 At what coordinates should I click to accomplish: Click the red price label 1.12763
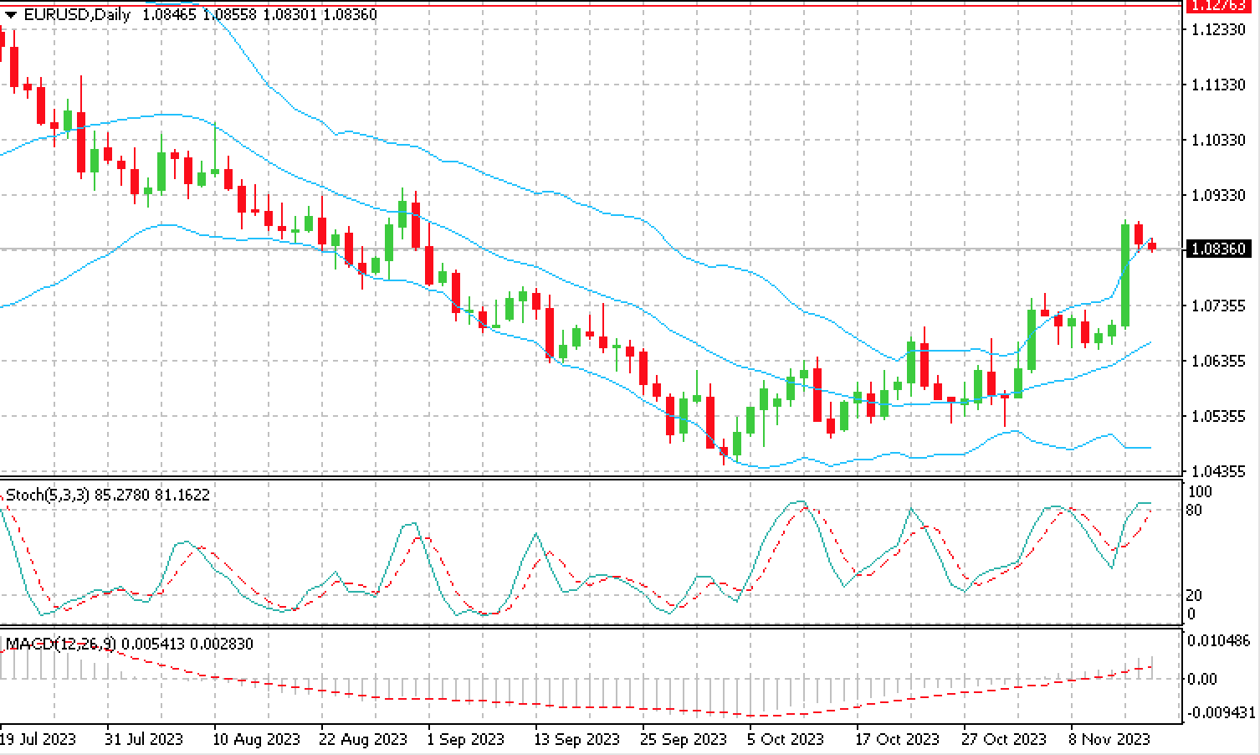tap(1219, 5)
